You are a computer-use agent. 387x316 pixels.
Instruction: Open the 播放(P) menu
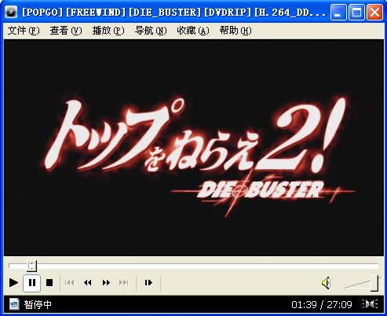108,31
